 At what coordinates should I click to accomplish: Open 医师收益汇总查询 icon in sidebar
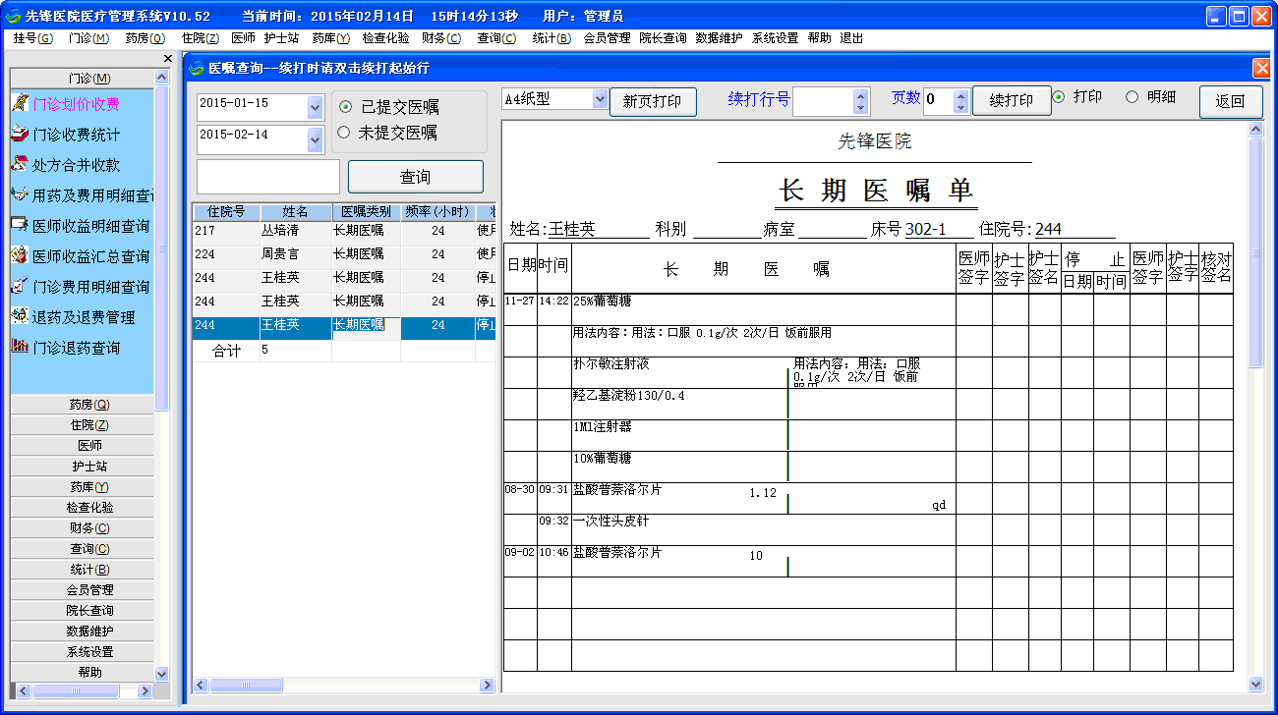point(19,255)
